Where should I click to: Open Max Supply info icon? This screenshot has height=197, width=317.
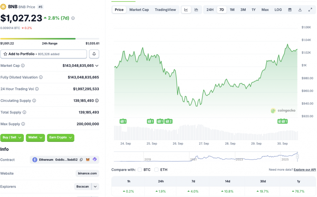click(23, 124)
